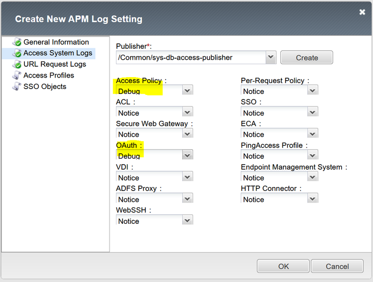
Task: Close the Create New APM Log Setting dialog
Action: click(362, 12)
